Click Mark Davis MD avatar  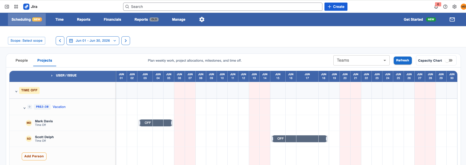coord(29,123)
